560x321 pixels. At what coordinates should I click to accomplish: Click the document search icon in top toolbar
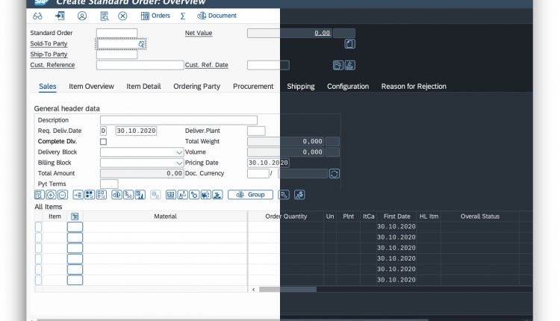pos(105,16)
